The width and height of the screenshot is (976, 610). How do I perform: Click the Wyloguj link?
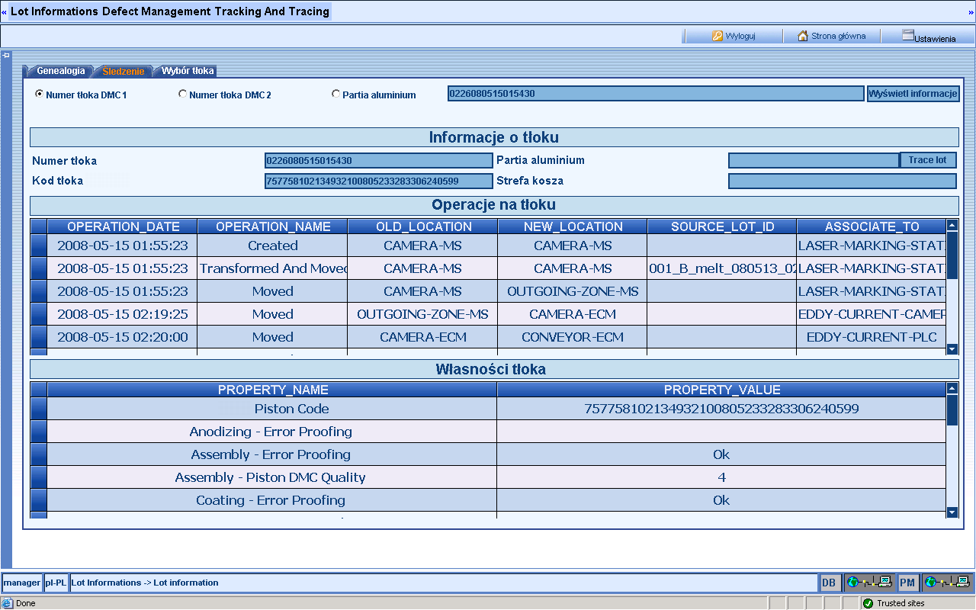(x=740, y=36)
